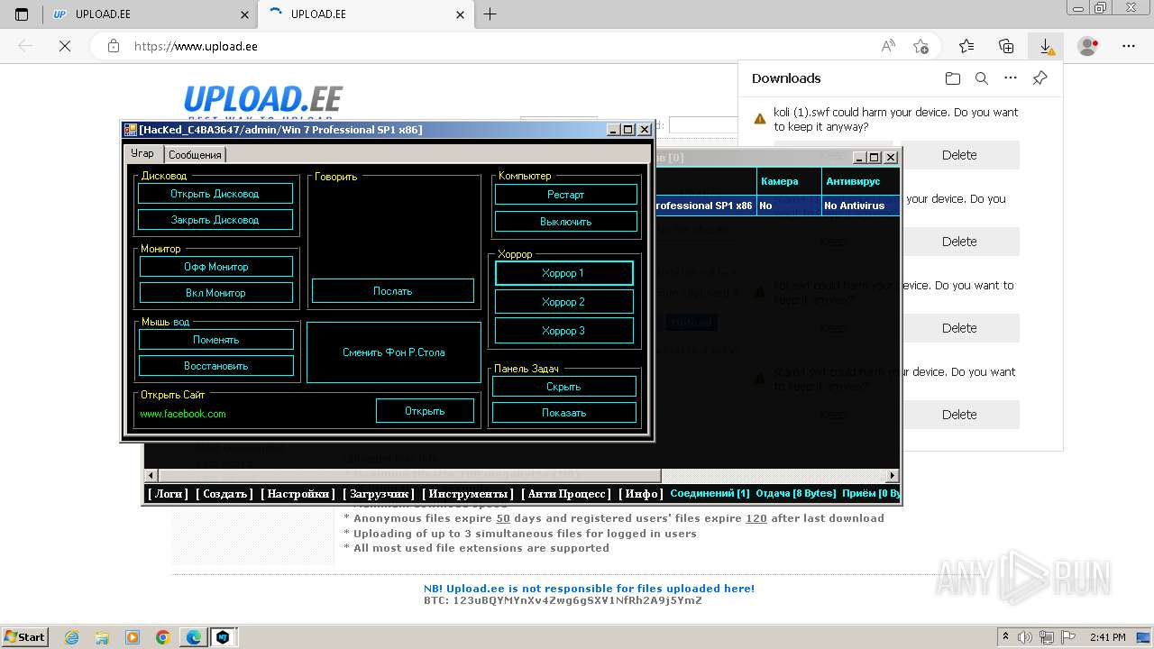1154x649 pixels.
Task: Close the first UPLOAD.EE tab
Action: [x=244, y=14]
